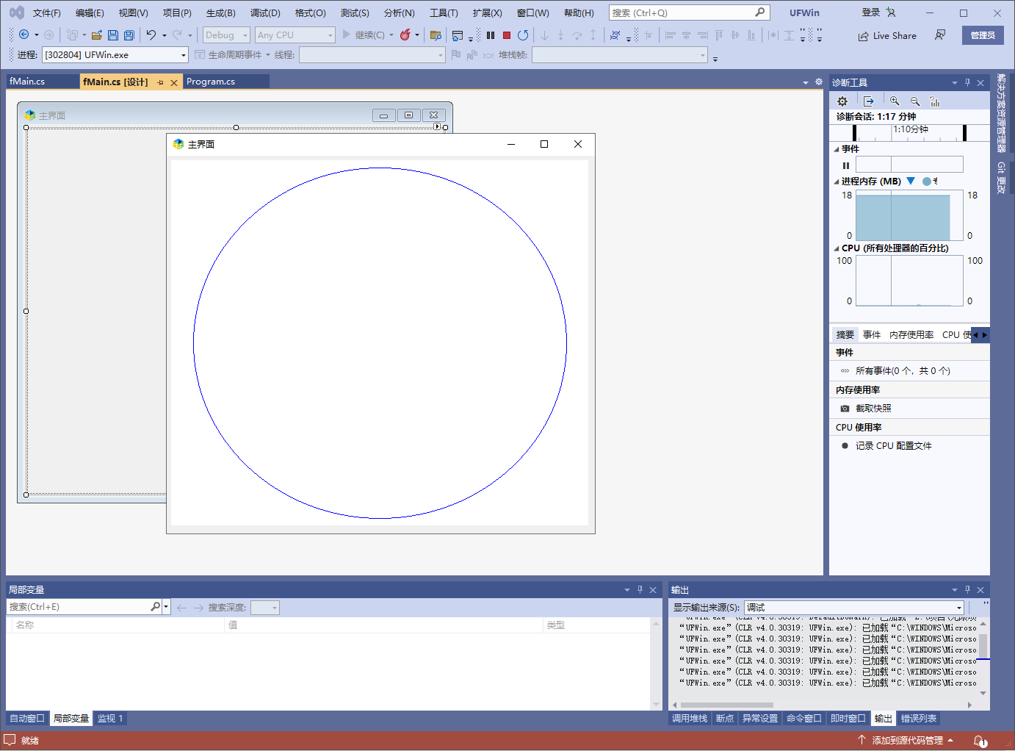Close the fMain.cs [设计] tab

(174, 82)
